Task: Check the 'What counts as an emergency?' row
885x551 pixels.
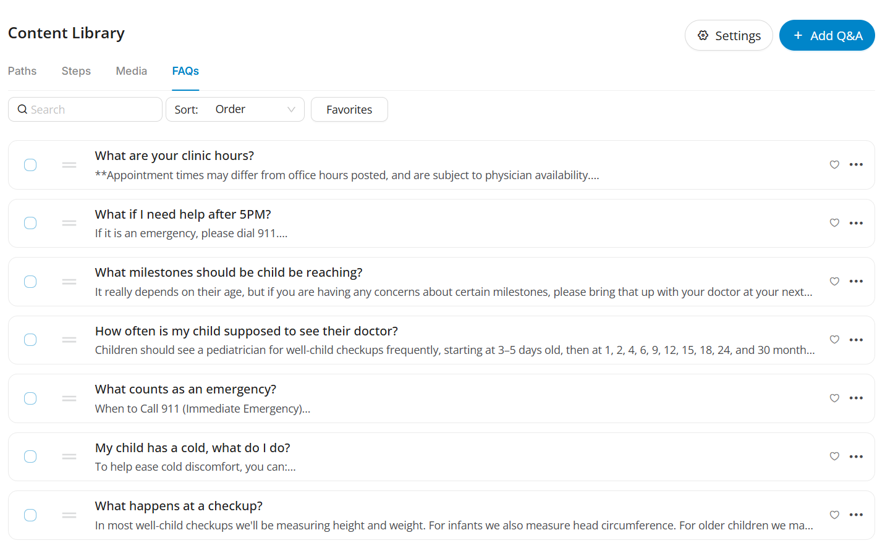Action: tap(30, 398)
